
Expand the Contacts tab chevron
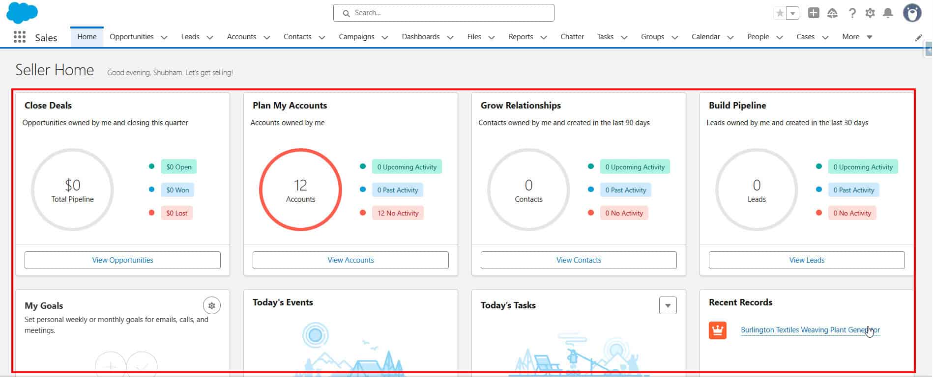tap(322, 37)
